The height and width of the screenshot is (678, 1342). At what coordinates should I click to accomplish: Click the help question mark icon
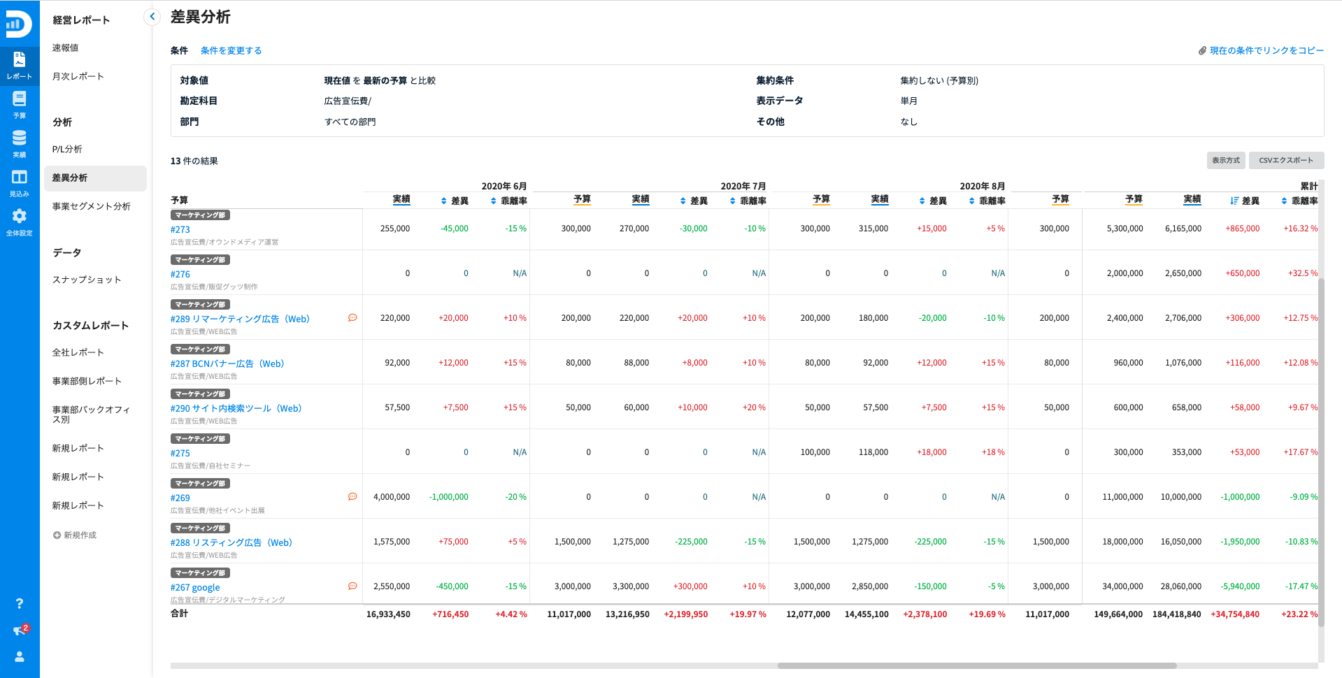[x=20, y=603]
